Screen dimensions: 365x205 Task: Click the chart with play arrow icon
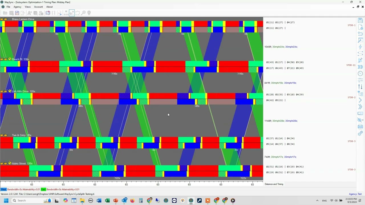tap(59, 13)
